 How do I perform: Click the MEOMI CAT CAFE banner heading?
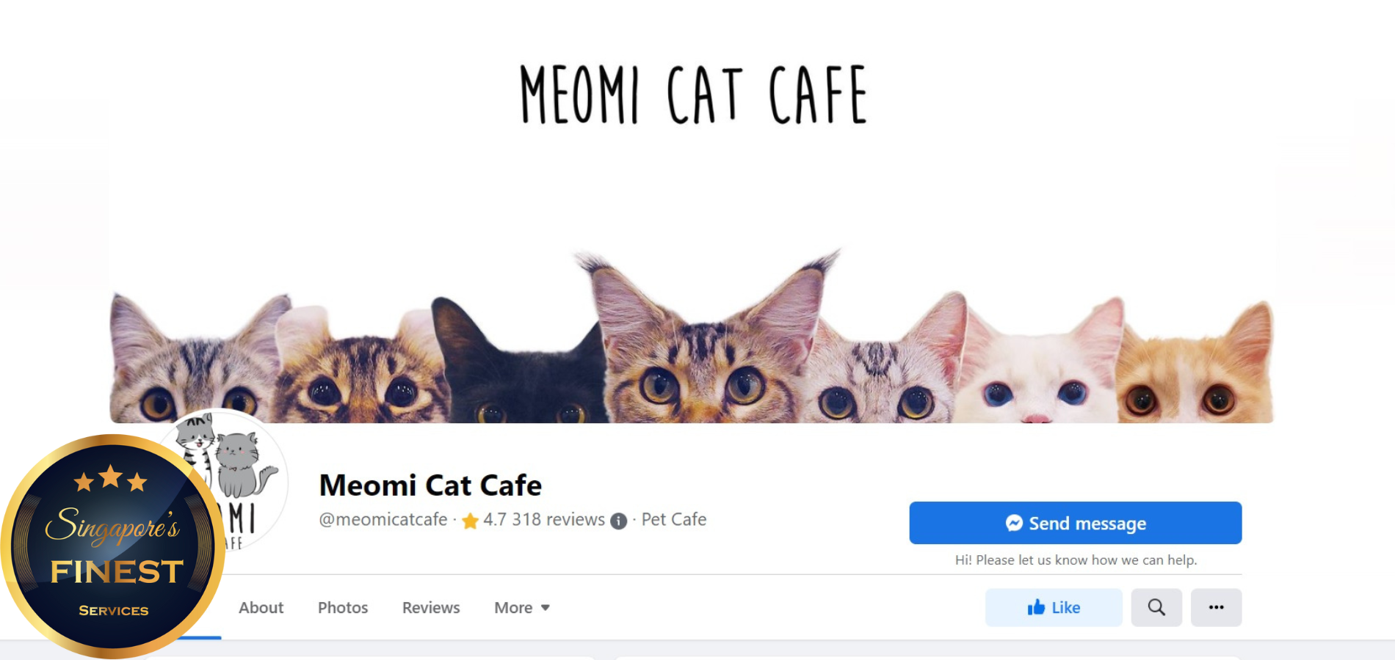pyautogui.click(x=694, y=94)
